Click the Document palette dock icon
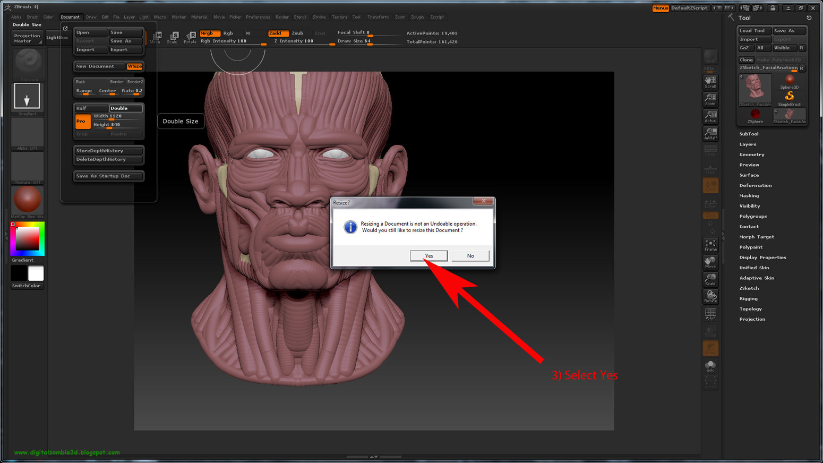This screenshot has width=823, height=463. click(x=65, y=28)
